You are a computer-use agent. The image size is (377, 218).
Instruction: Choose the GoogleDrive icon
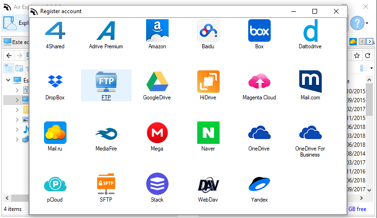point(157,82)
